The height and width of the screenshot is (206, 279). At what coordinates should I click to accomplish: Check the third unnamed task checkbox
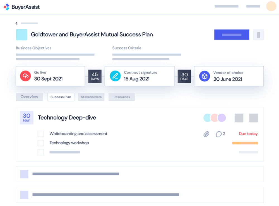(x=41, y=152)
